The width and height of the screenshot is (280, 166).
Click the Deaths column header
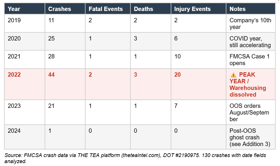[x=143, y=9]
